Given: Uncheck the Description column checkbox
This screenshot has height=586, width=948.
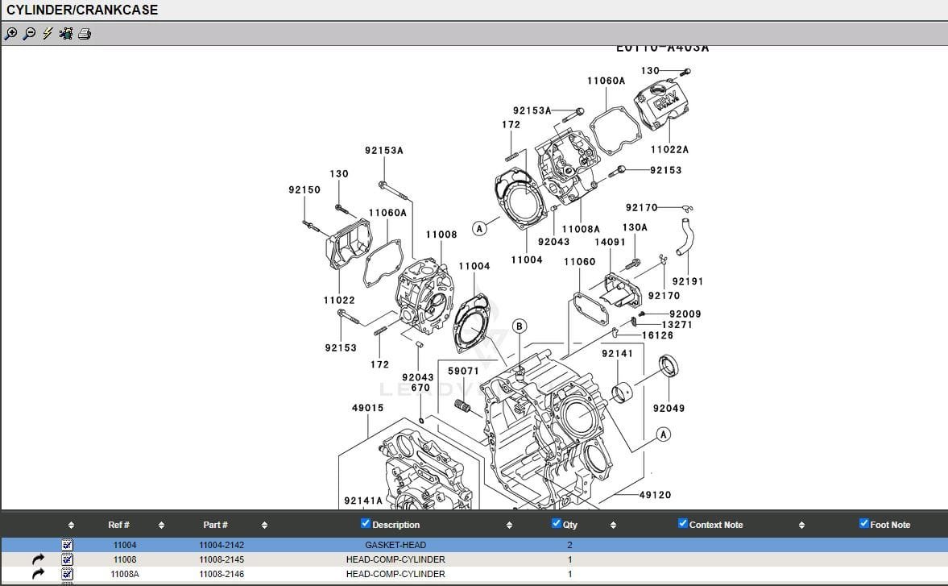Looking at the screenshot, I should coord(366,524).
